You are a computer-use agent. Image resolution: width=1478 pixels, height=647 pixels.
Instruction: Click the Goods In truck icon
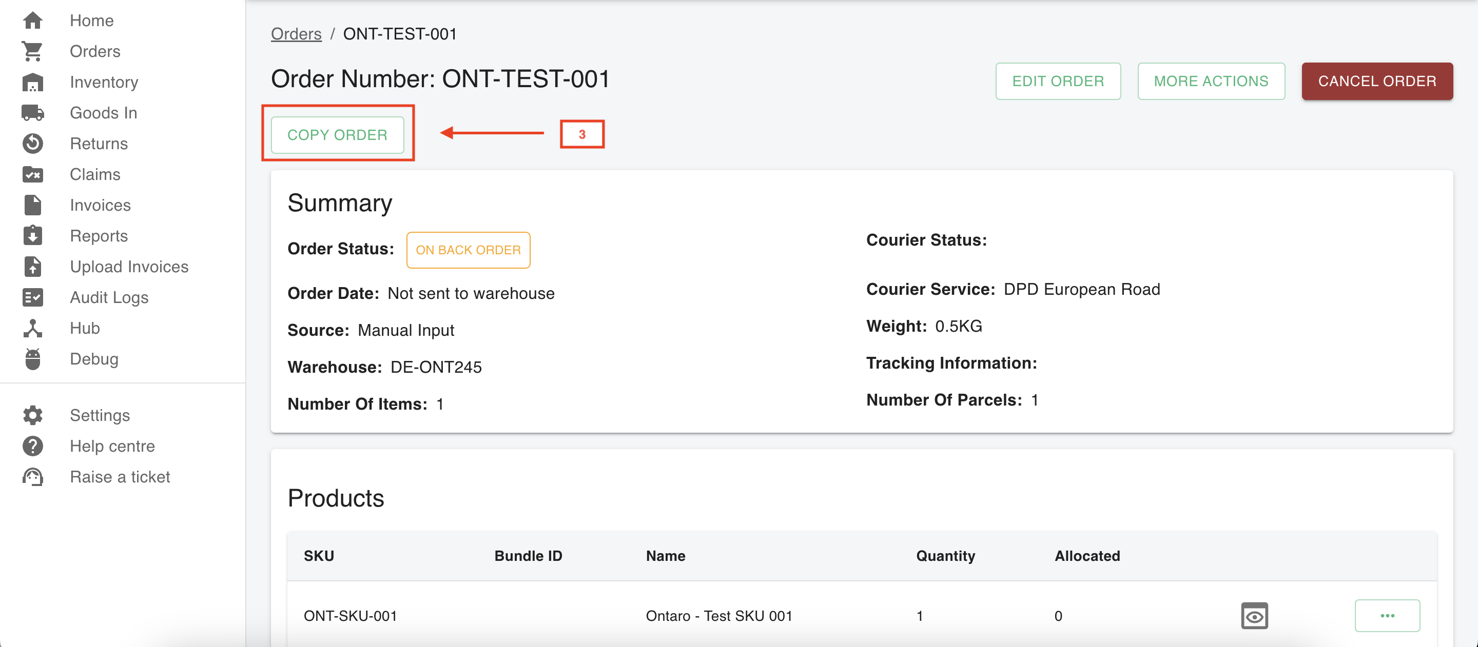click(33, 113)
